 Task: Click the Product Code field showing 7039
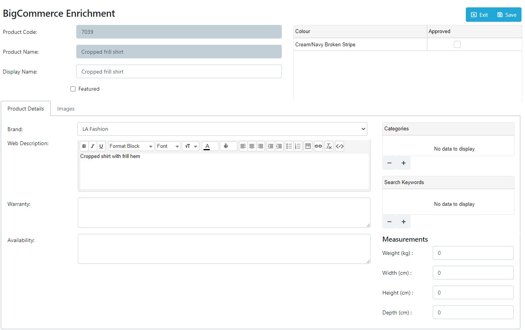(179, 32)
